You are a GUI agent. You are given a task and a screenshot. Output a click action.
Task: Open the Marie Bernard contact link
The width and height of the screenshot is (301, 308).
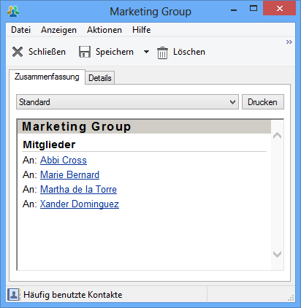(x=69, y=174)
